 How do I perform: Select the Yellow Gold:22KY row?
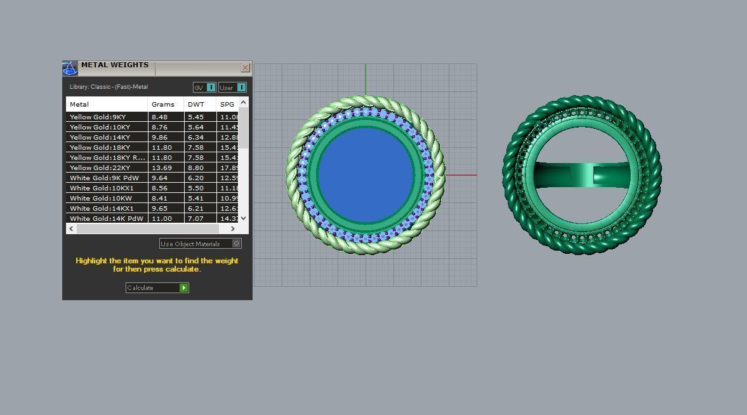tap(152, 168)
